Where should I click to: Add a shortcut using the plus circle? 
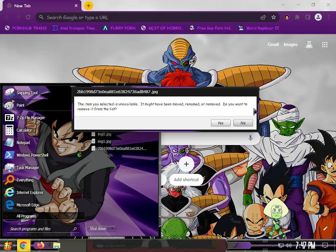(x=186, y=164)
